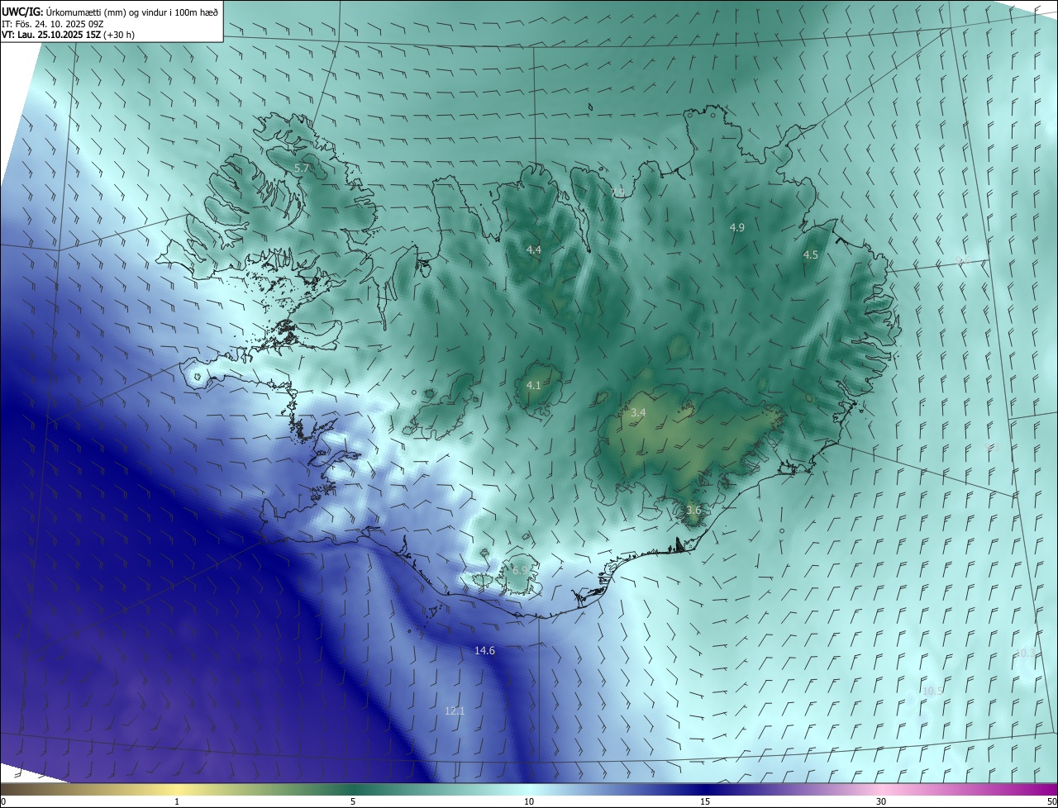Click the 12.1 value label over the sea
1058x808 pixels.
click(455, 711)
